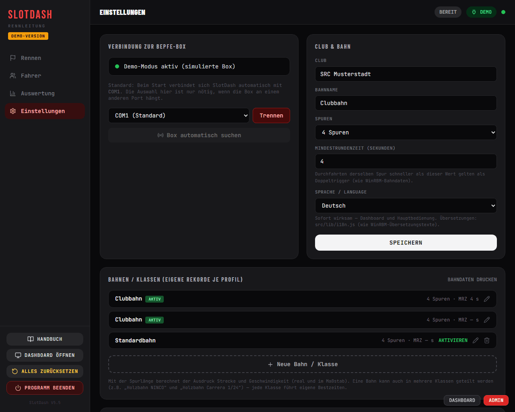Open the Handbuch
The image size is (515, 412).
tap(45, 339)
